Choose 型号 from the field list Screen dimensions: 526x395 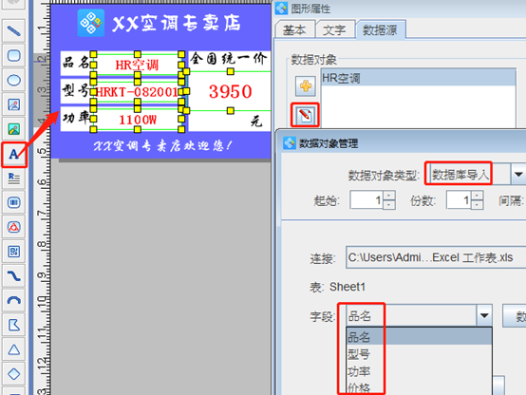[420, 354]
